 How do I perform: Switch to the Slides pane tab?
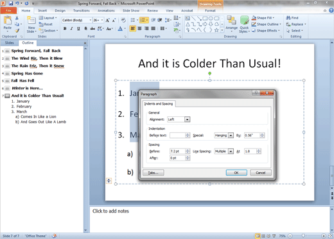click(x=10, y=43)
